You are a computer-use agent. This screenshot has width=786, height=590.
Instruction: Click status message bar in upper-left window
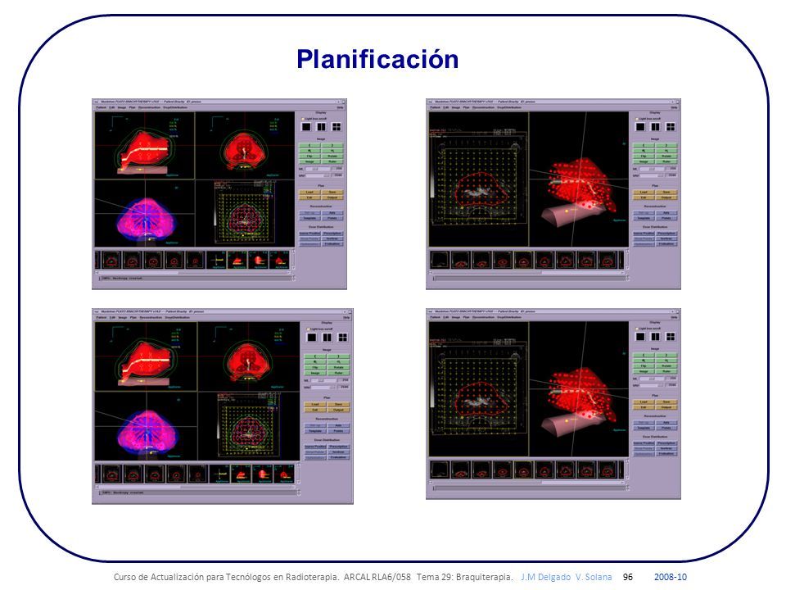pyautogui.click(x=195, y=278)
